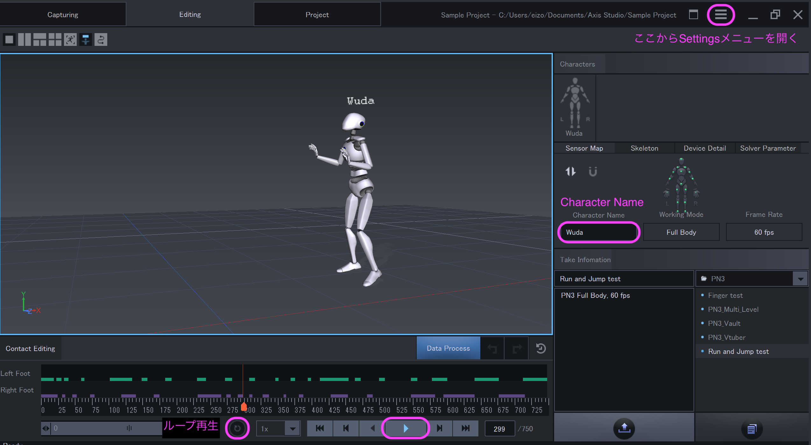Toggle the motion trajectory path icon
Image resolution: width=811 pixels, height=445 pixels.
(x=101, y=39)
